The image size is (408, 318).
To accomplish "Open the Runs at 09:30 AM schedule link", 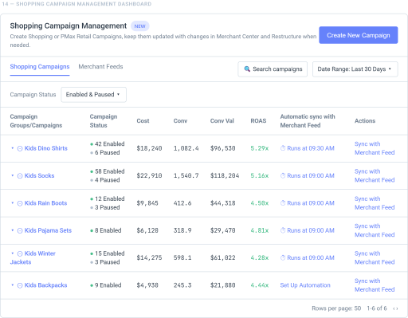I will click(x=311, y=148).
